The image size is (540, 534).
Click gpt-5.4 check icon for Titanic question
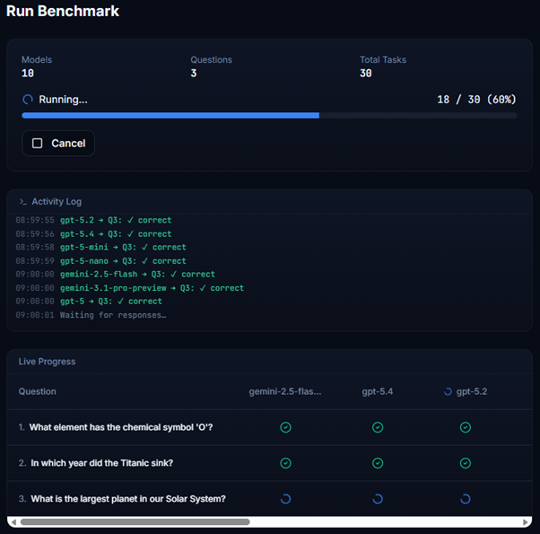point(378,463)
